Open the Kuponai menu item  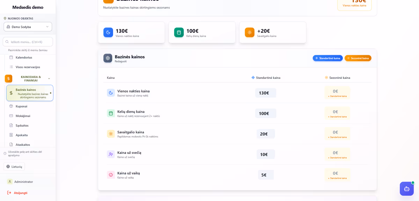click(21, 106)
